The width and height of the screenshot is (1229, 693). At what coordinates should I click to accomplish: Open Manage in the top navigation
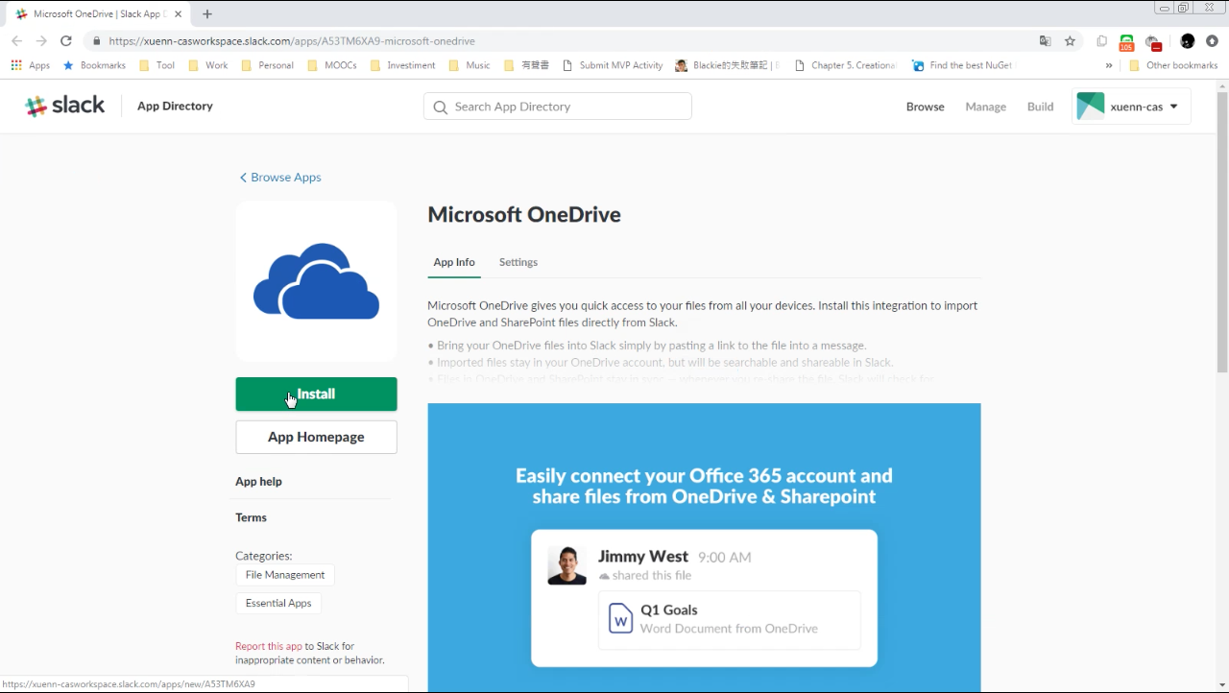pos(985,107)
